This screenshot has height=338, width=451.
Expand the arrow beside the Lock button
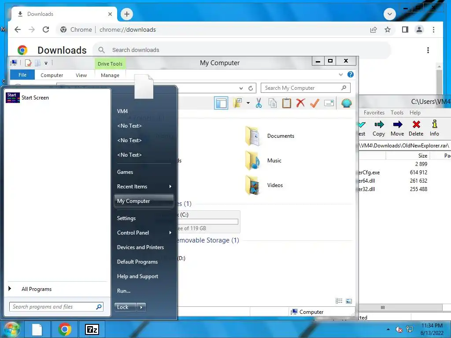tap(141, 307)
